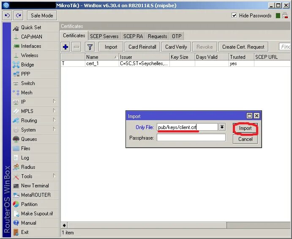Expand the Routing submenu arrow
This screenshot has height=239, width=292.
(54, 120)
